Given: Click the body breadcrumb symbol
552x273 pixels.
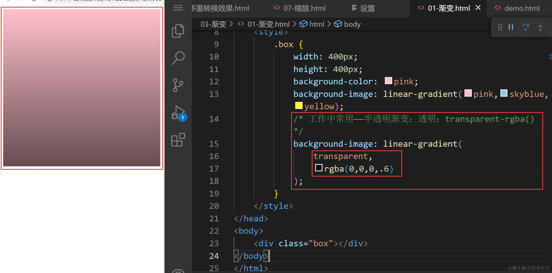Looking at the screenshot, I should click(347, 24).
